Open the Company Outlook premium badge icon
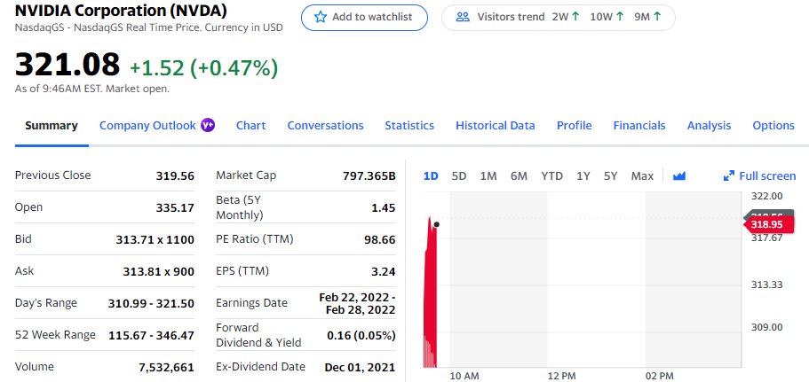The image size is (809, 382). click(x=208, y=125)
